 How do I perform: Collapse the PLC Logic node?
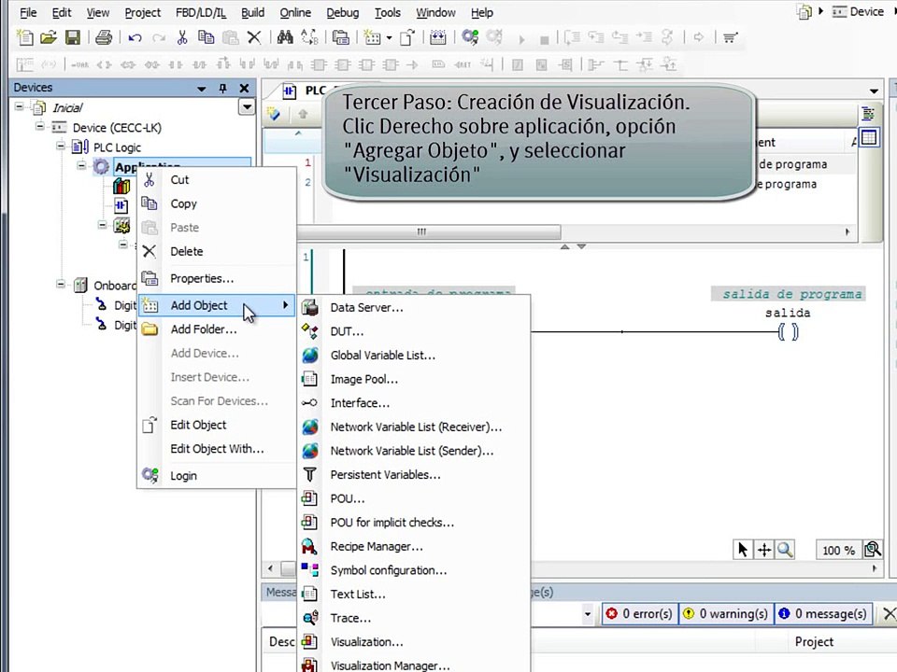pyautogui.click(x=60, y=147)
